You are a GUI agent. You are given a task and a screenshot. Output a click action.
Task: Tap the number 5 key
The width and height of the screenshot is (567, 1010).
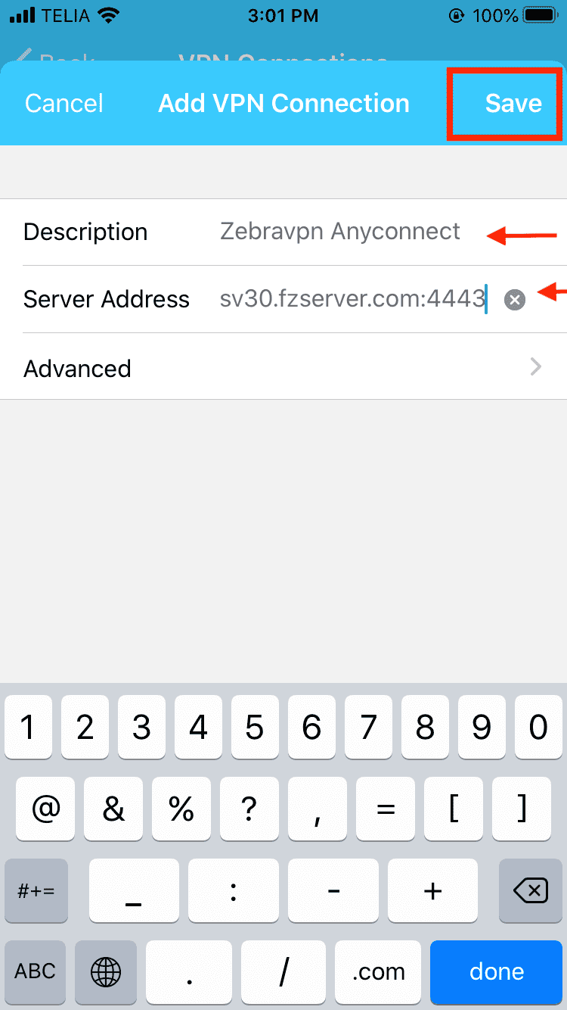(255, 728)
